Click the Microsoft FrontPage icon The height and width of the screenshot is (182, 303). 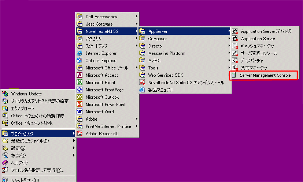(80, 90)
